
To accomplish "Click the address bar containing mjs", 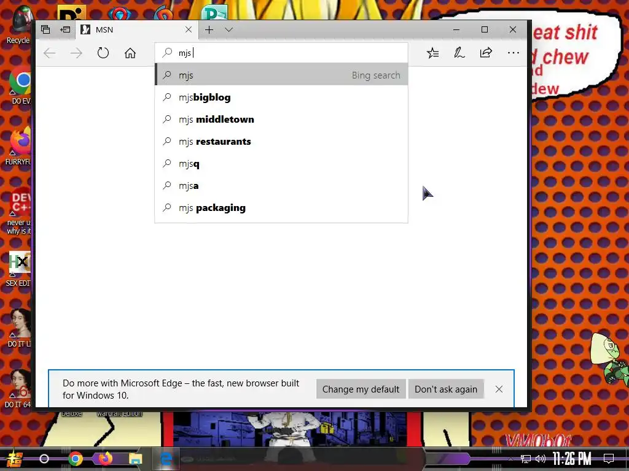I will [281, 53].
